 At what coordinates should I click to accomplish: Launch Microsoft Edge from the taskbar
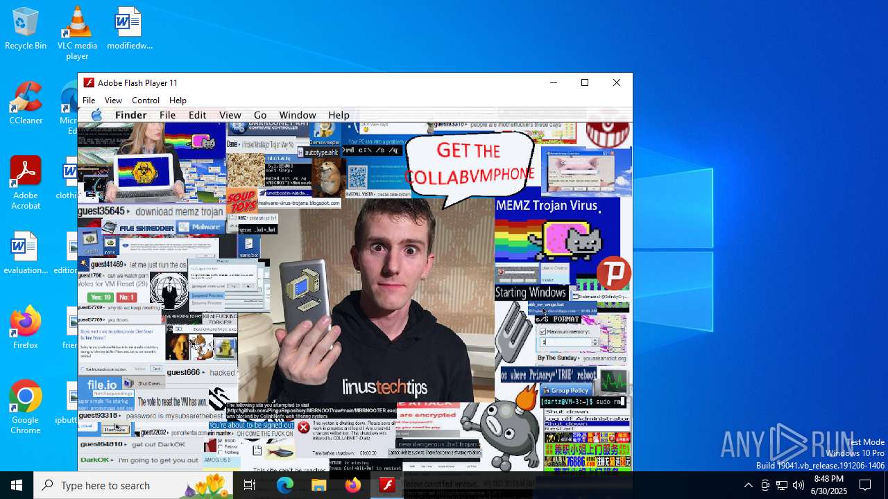tap(285, 485)
